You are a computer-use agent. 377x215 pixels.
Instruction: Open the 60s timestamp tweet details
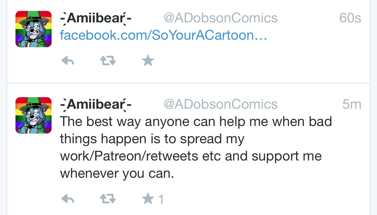pyautogui.click(x=350, y=18)
